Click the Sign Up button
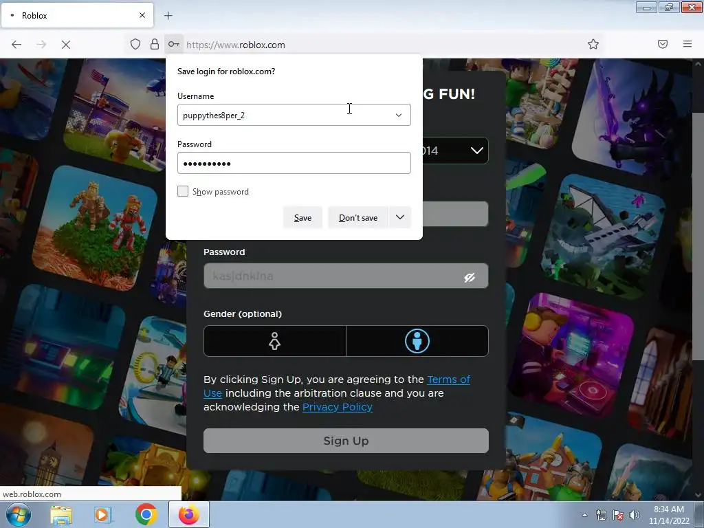Image resolution: width=704 pixels, height=528 pixels. (x=346, y=441)
